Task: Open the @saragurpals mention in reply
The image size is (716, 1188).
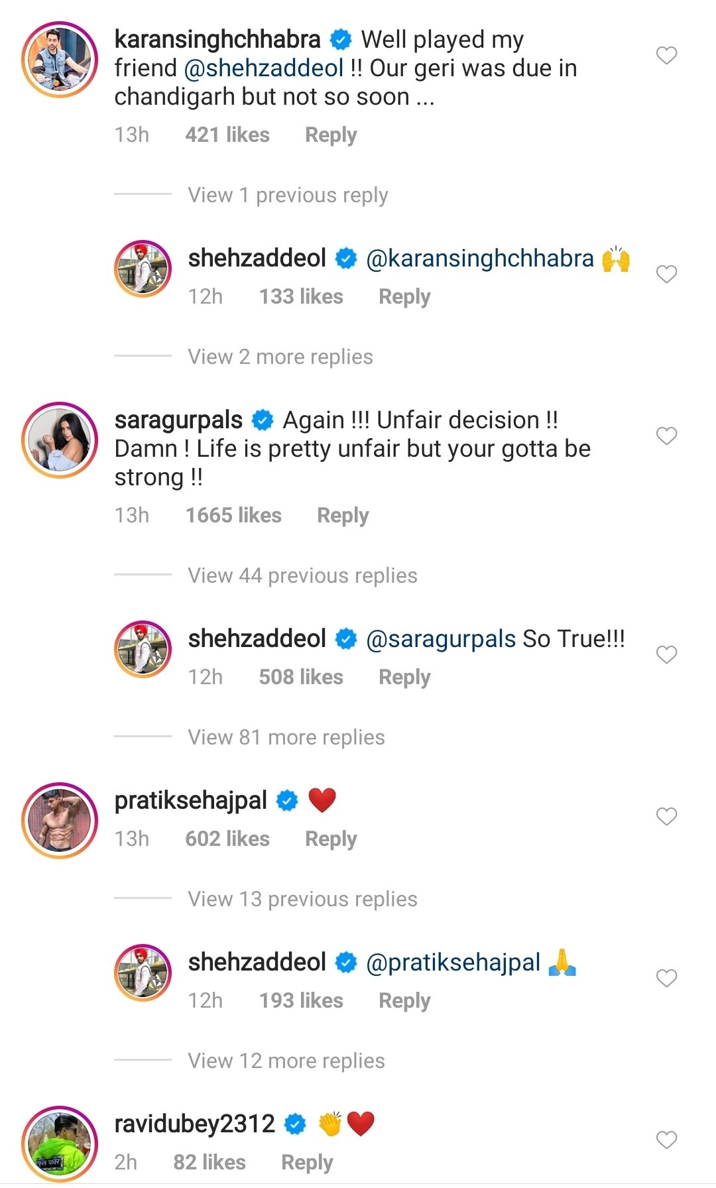Action: point(441,639)
